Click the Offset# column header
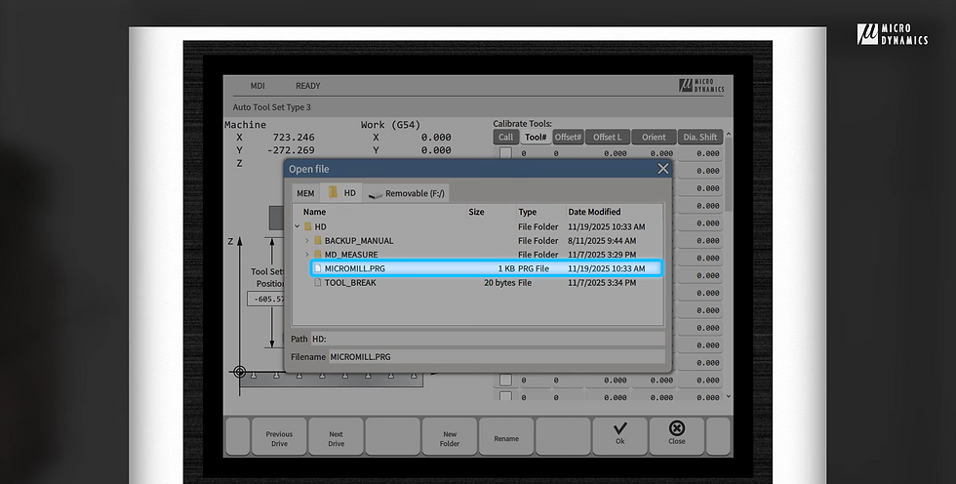Viewport: 956px width, 484px height. tap(568, 138)
